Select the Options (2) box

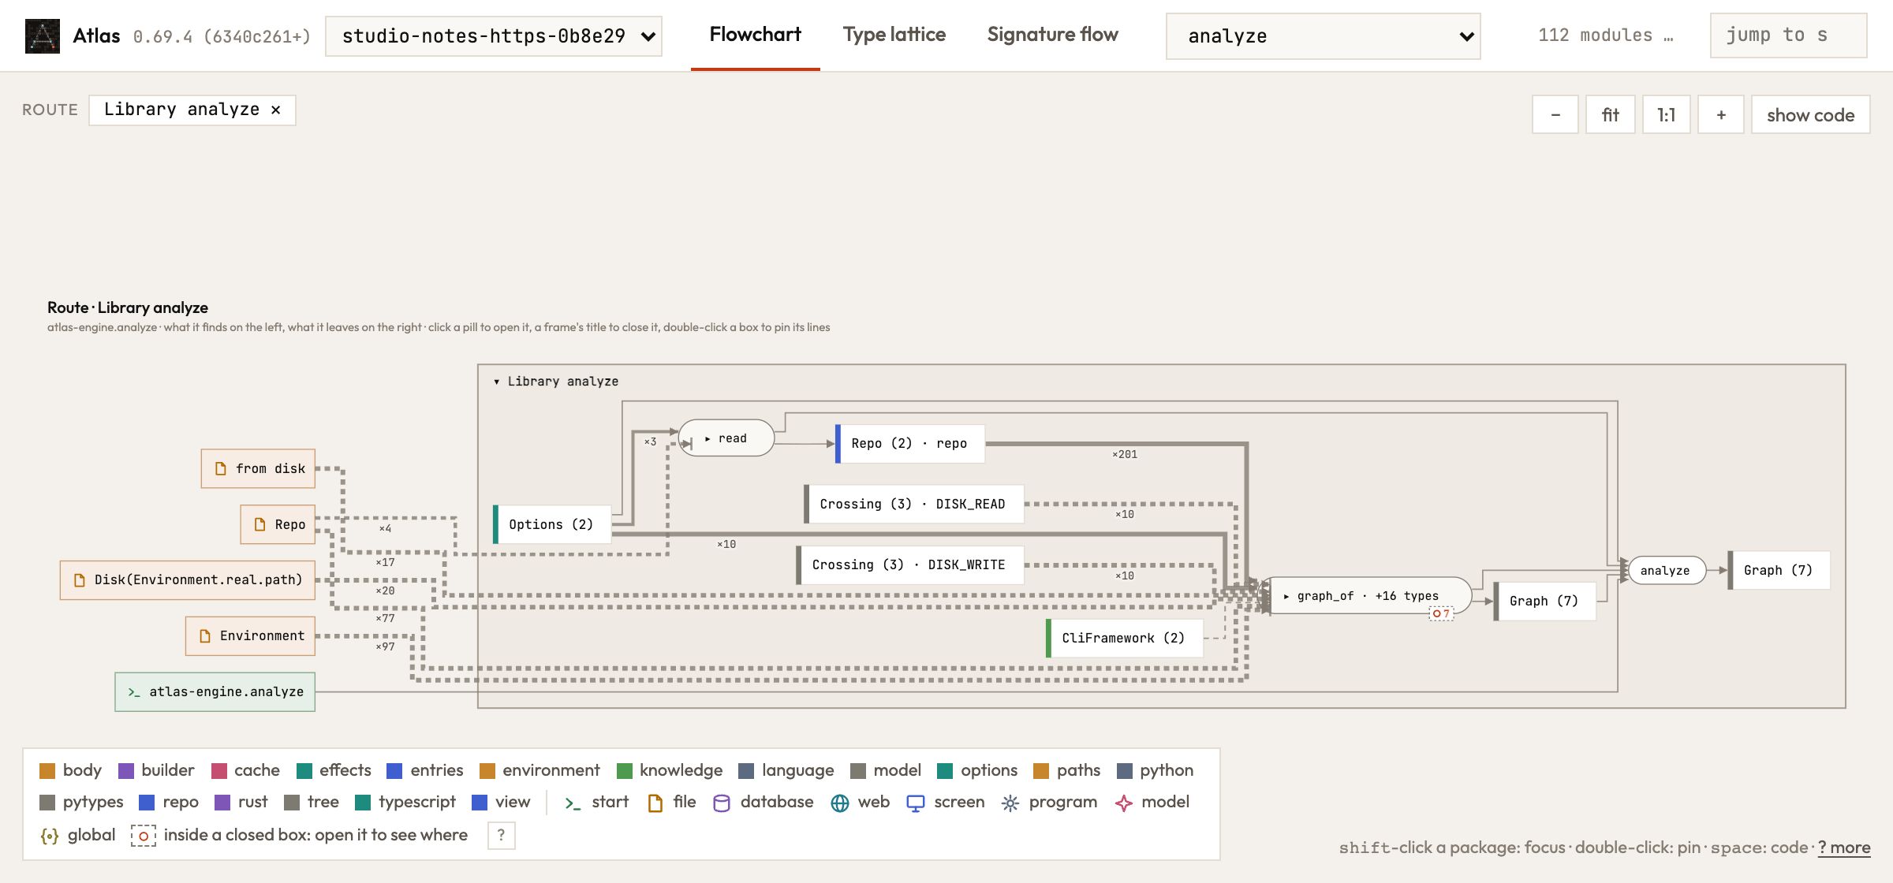pyautogui.click(x=552, y=524)
